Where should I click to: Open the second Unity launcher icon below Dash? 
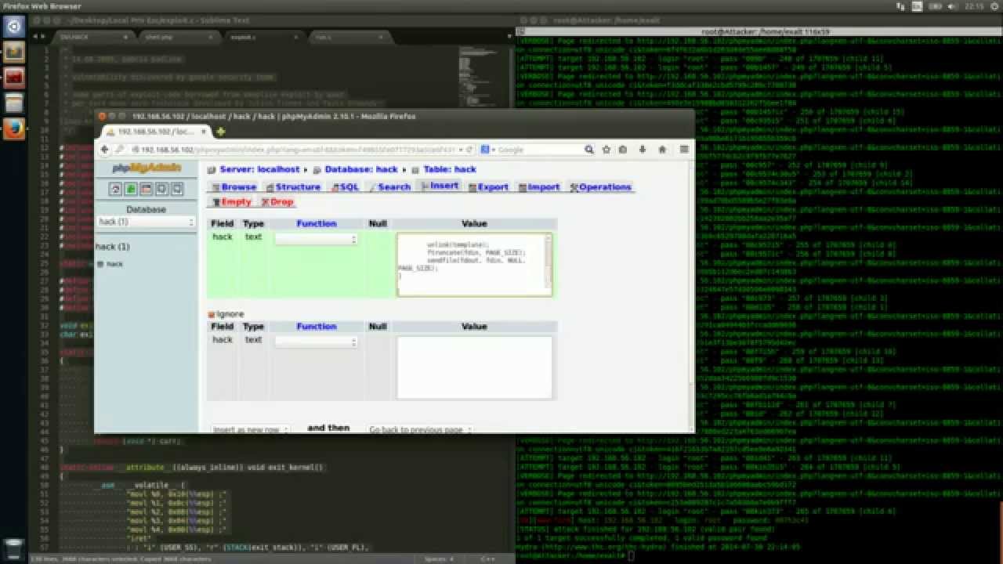coord(13,52)
